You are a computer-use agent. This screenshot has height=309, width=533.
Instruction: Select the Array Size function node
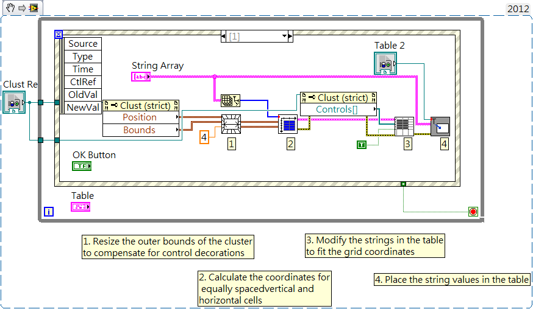[230, 101]
